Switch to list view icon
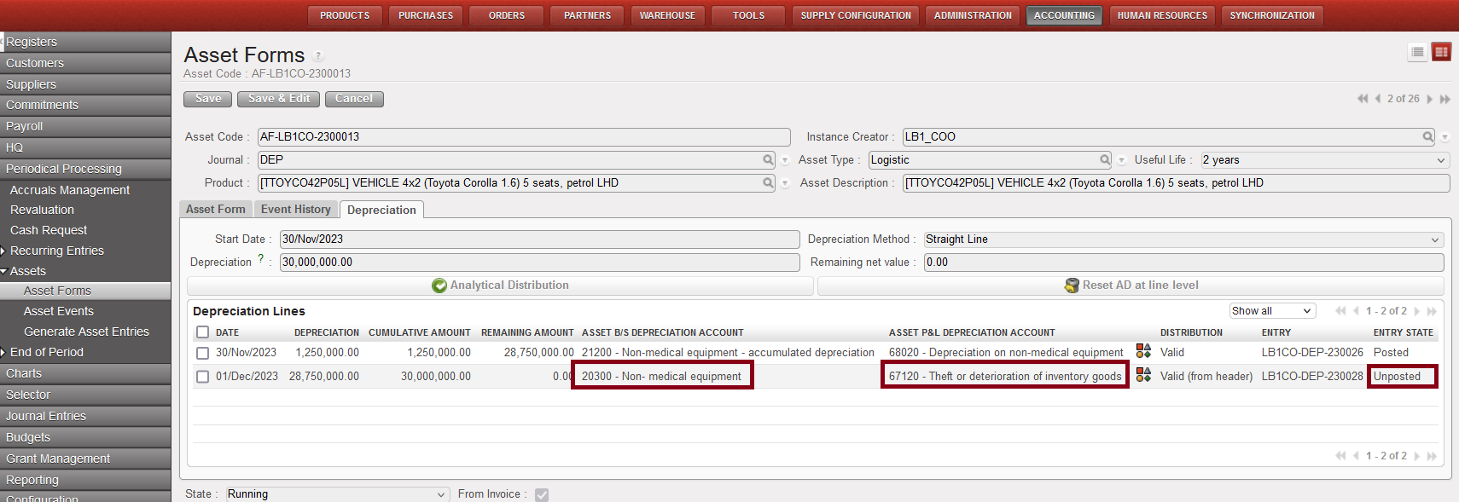The height and width of the screenshot is (502, 1459). [x=1417, y=53]
